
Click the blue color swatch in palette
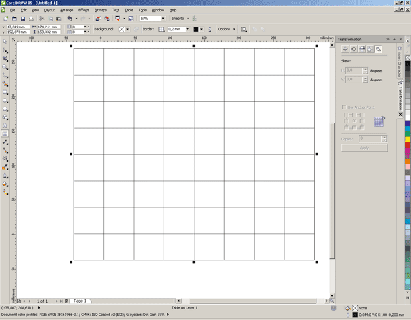point(408,123)
